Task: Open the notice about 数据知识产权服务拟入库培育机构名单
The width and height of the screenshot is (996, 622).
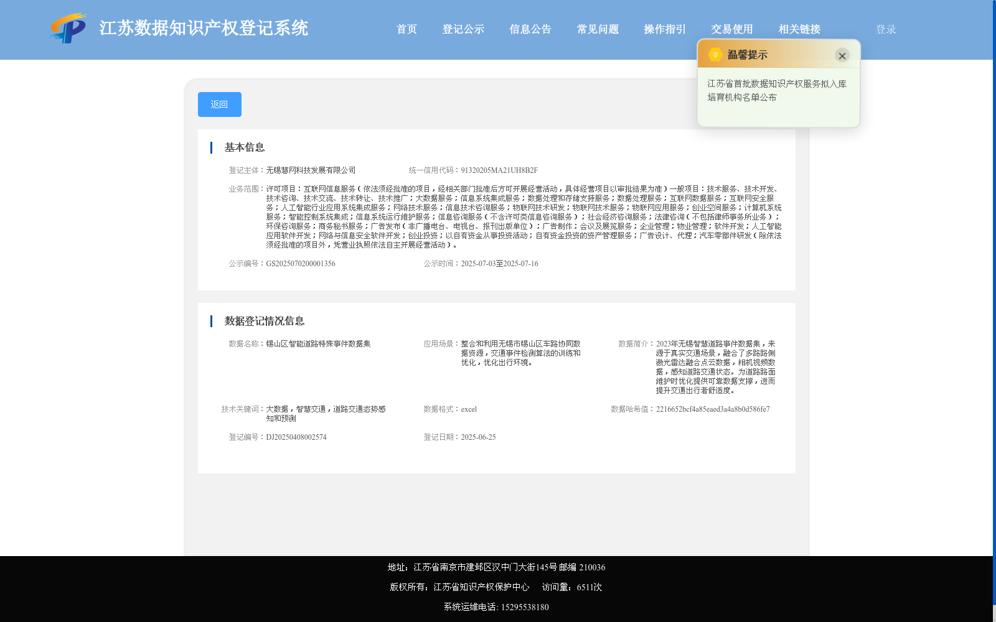Action: tap(776, 91)
